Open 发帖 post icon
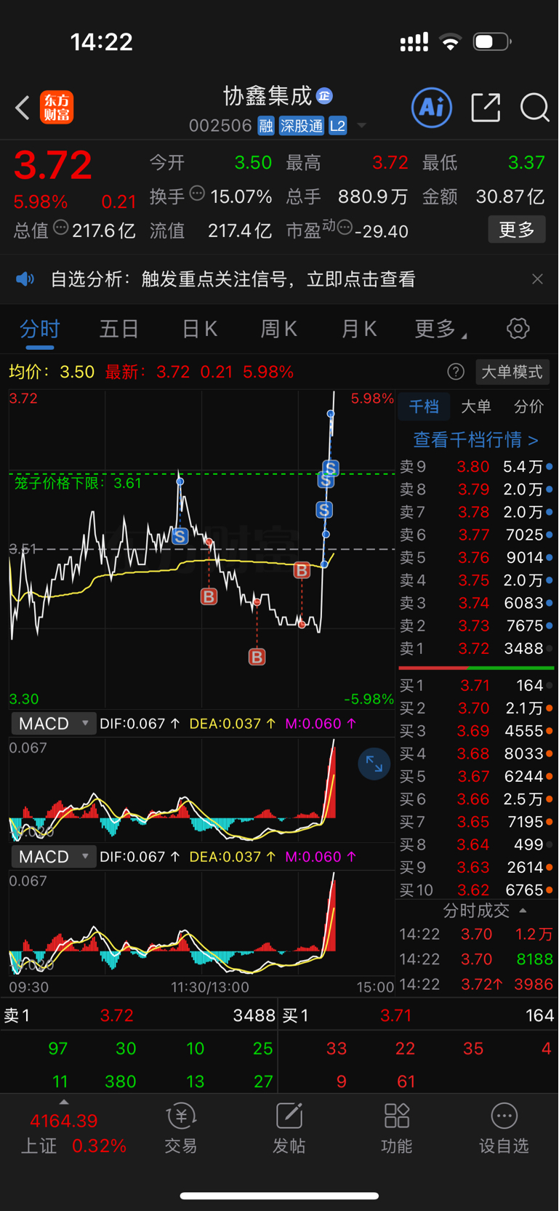559x1211 pixels. (x=289, y=1128)
